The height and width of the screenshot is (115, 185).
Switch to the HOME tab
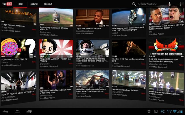coord(20,4)
